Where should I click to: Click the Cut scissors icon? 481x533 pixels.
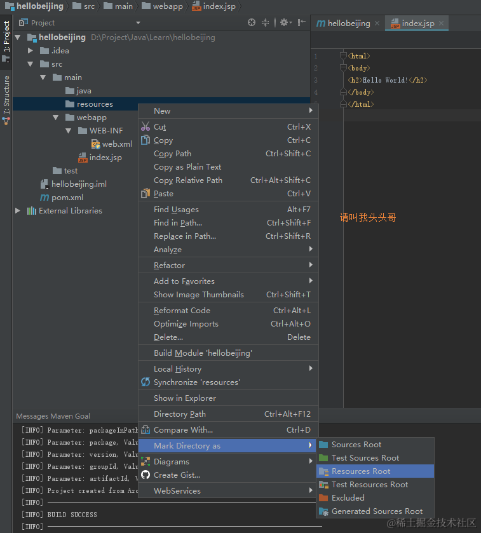pos(146,126)
